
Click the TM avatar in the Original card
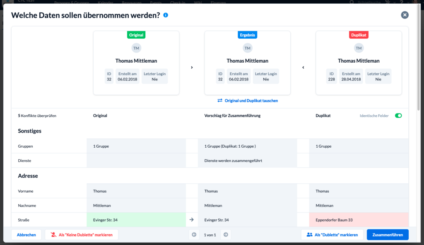point(136,48)
